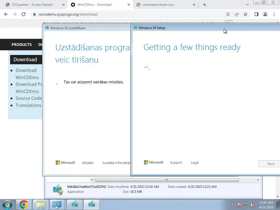
Task: Switch to first Windows Setup taskbar item
Action: tap(74, 205)
